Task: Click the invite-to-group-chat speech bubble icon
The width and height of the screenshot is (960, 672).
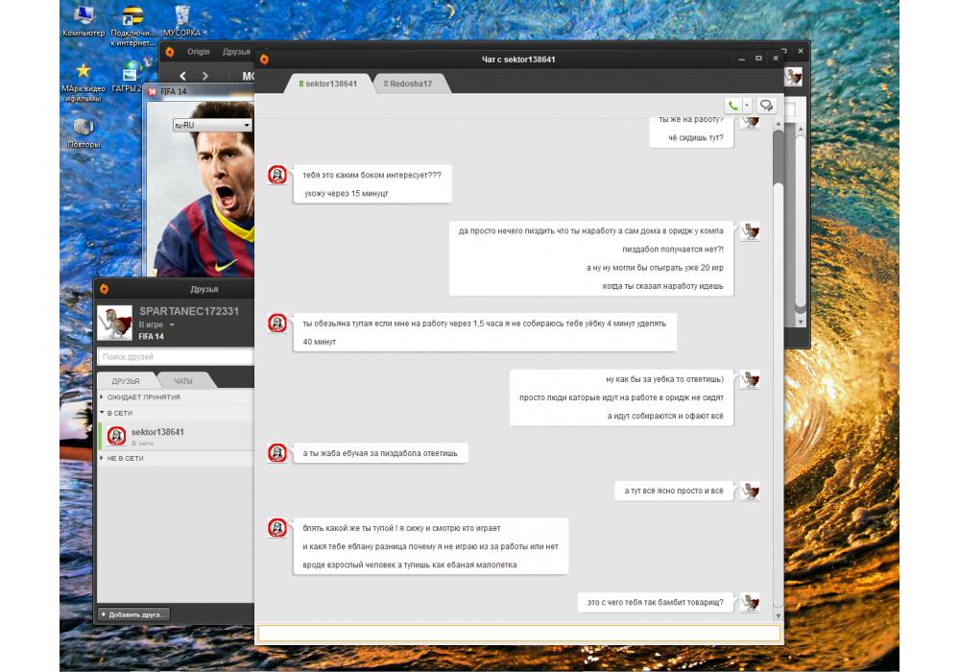Action: tap(766, 106)
